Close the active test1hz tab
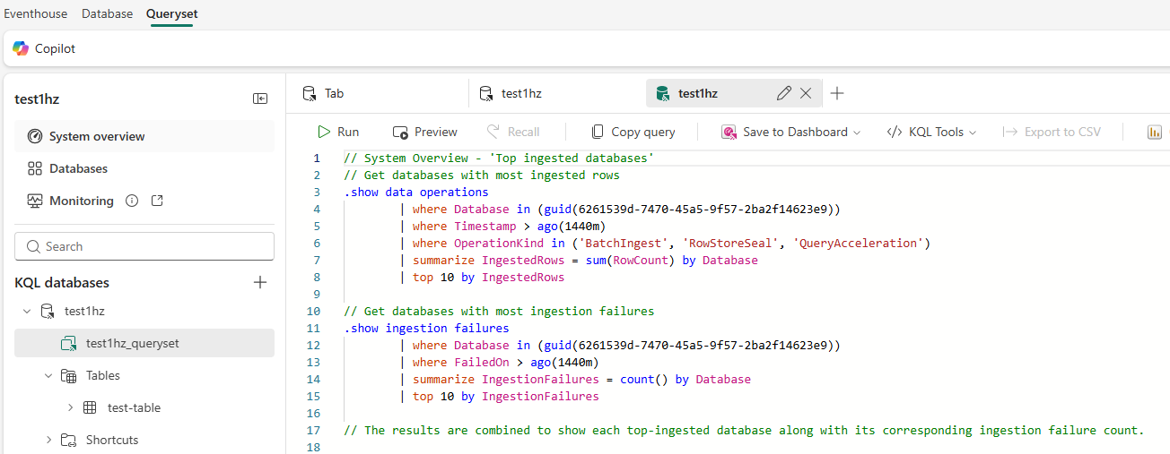Image resolution: width=1170 pixels, height=454 pixels. [x=806, y=93]
